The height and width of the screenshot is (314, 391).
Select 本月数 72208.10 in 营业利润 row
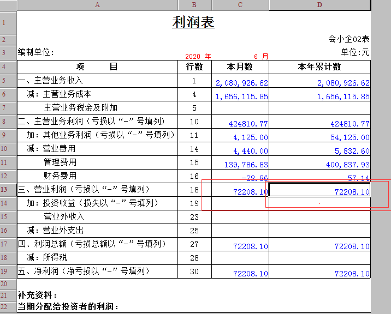pyautogui.click(x=240, y=190)
